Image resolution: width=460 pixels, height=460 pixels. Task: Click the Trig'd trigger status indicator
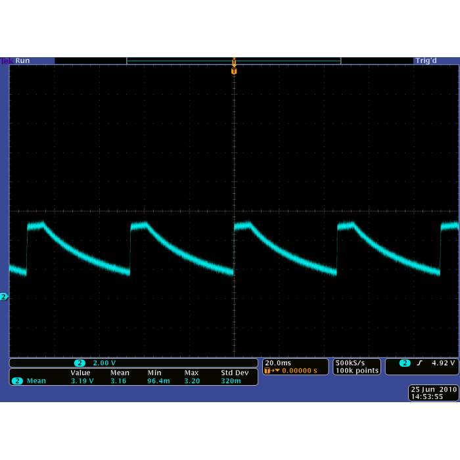click(x=426, y=60)
